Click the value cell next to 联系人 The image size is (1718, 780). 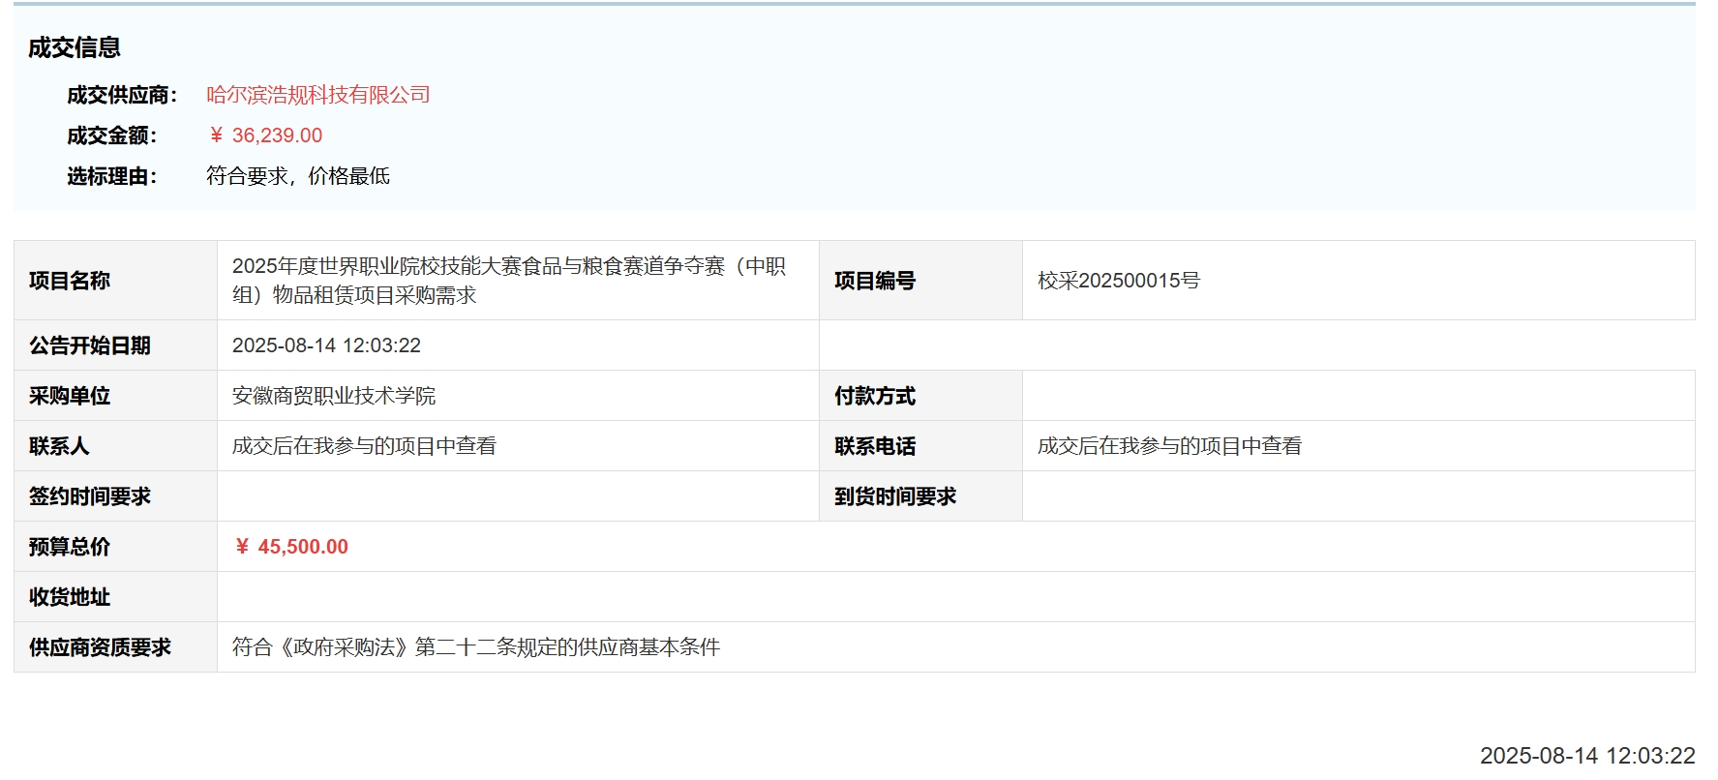(x=364, y=446)
